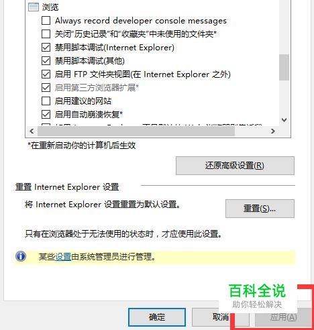Click the 确定 button

click(x=157, y=317)
